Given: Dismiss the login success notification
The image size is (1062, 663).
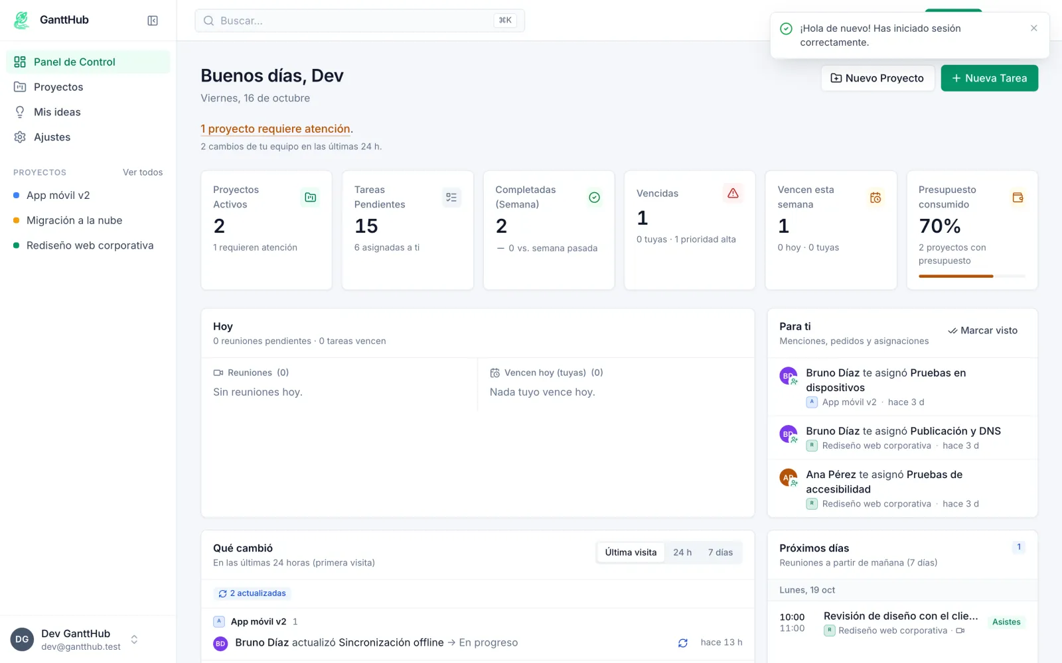Looking at the screenshot, I should (1033, 28).
